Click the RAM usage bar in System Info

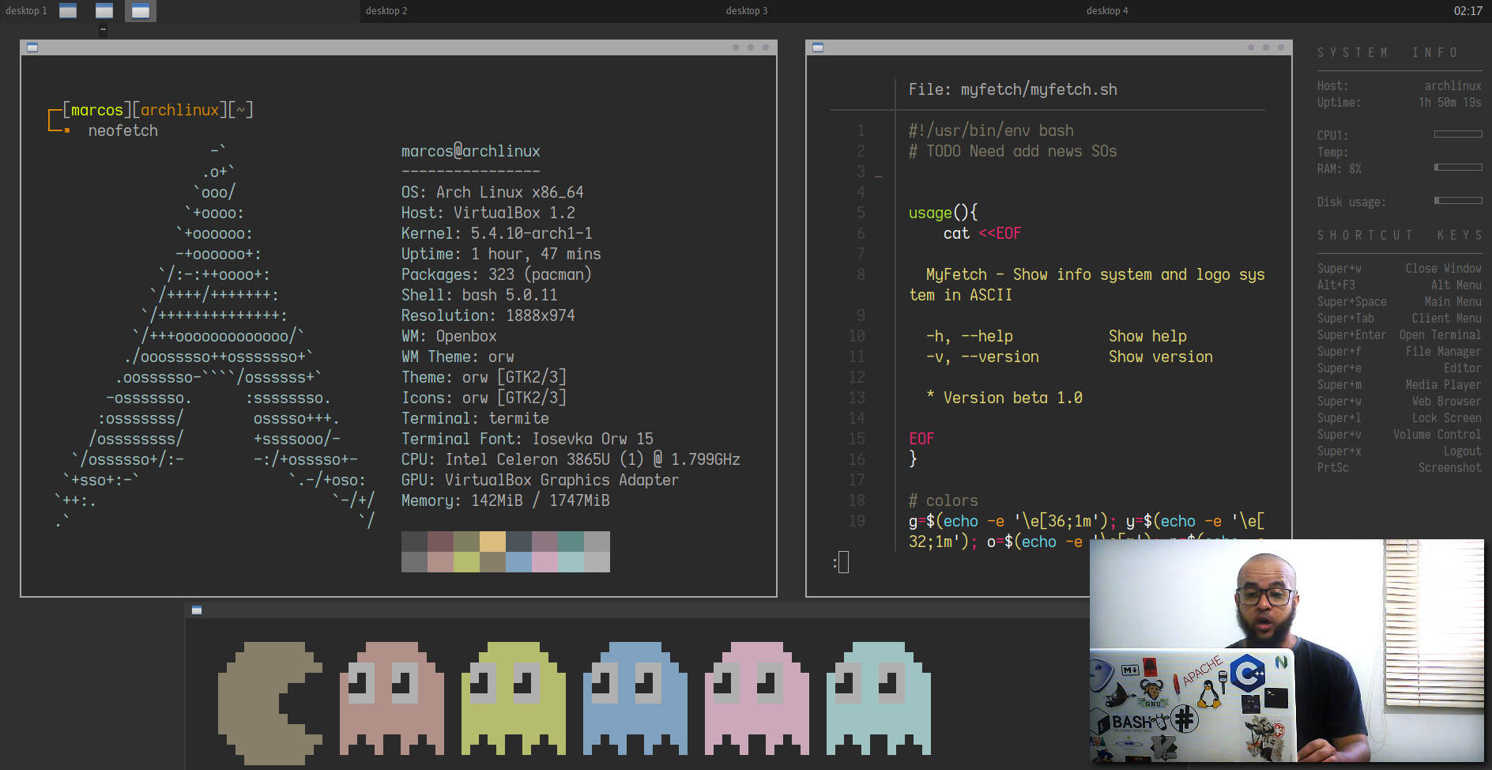(x=1458, y=168)
